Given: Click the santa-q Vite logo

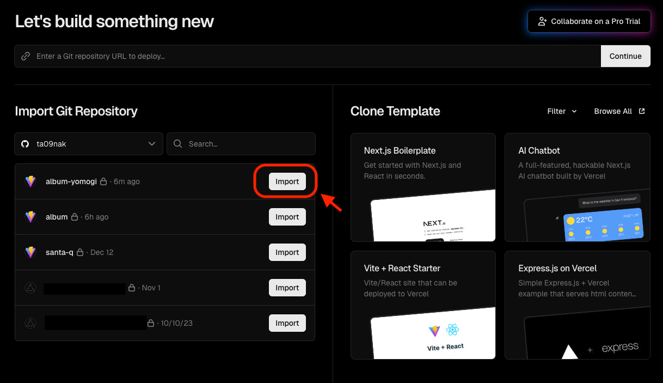Looking at the screenshot, I should [30, 252].
